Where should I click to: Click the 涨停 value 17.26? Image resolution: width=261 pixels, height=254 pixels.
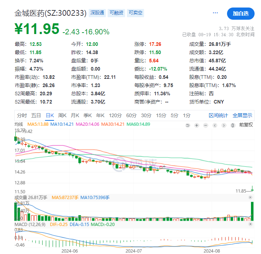[155, 44]
